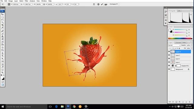This screenshot has height=109, width=194.
Task: Open File Explorer from the taskbar
Action: pyautogui.click(x=62, y=107)
